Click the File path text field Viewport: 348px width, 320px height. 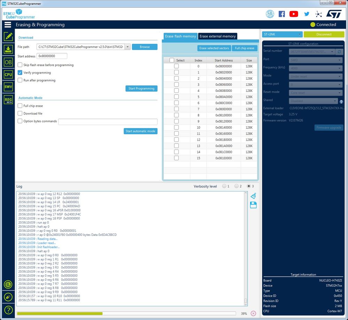(x=81, y=47)
